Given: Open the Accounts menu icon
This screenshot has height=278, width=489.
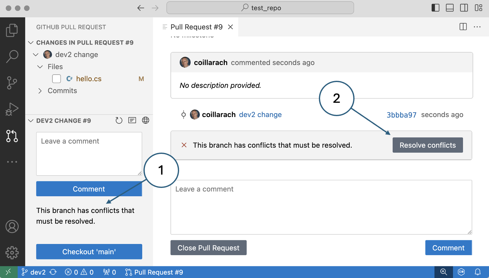Looking at the screenshot, I should (12, 227).
